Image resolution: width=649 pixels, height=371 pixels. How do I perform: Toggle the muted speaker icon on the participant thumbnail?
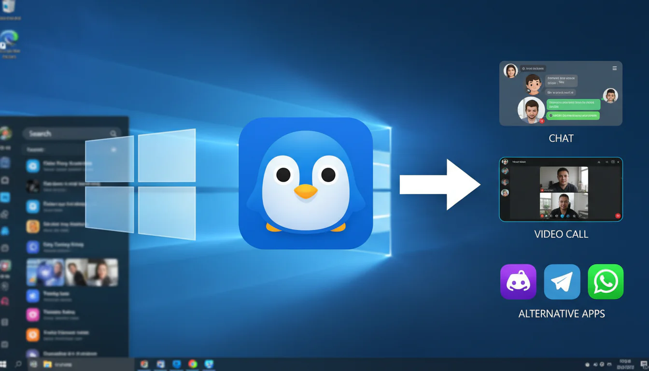click(542, 190)
